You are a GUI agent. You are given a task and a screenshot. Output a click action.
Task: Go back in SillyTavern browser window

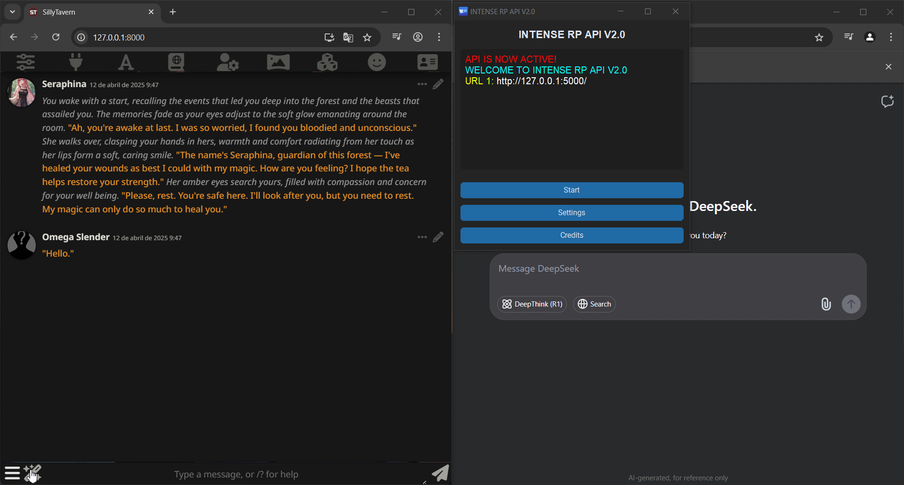[14, 37]
